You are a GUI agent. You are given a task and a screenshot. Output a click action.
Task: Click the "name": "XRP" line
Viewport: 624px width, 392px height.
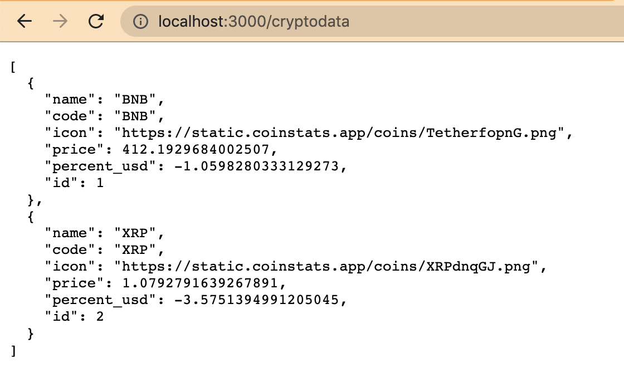[x=104, y=233]
